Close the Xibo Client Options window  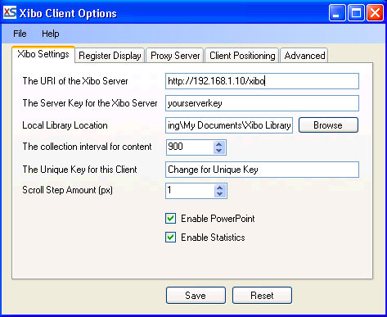point(375,13)
